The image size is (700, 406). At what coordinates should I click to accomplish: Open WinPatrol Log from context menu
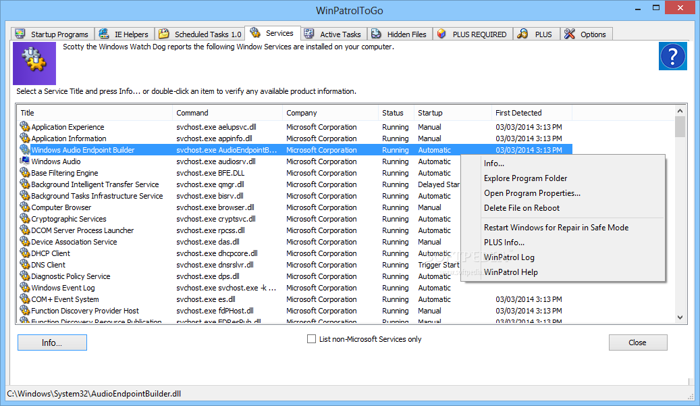(x=563, y=257)
